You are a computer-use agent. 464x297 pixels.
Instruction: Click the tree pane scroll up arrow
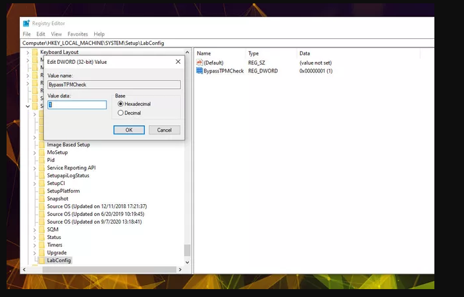[x=187, y=52]
